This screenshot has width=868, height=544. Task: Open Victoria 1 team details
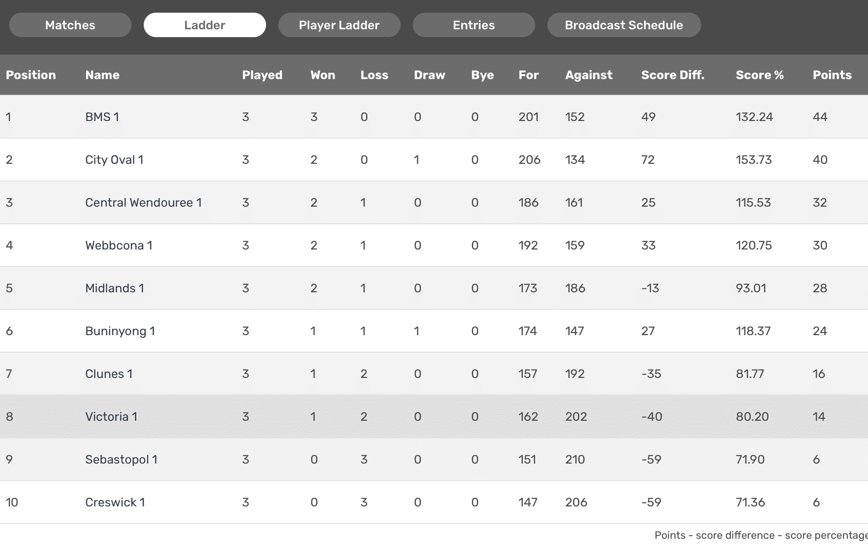(x=111, y=416)
